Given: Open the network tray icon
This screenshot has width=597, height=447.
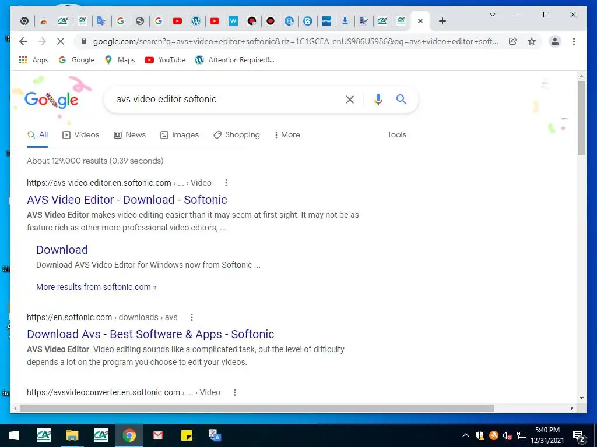Looking at the screenshot, I should (522, 435).
